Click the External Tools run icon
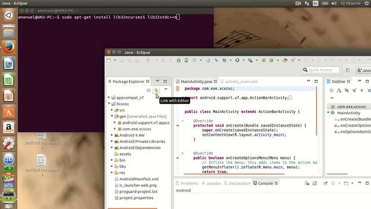 [x=250, y=60]
